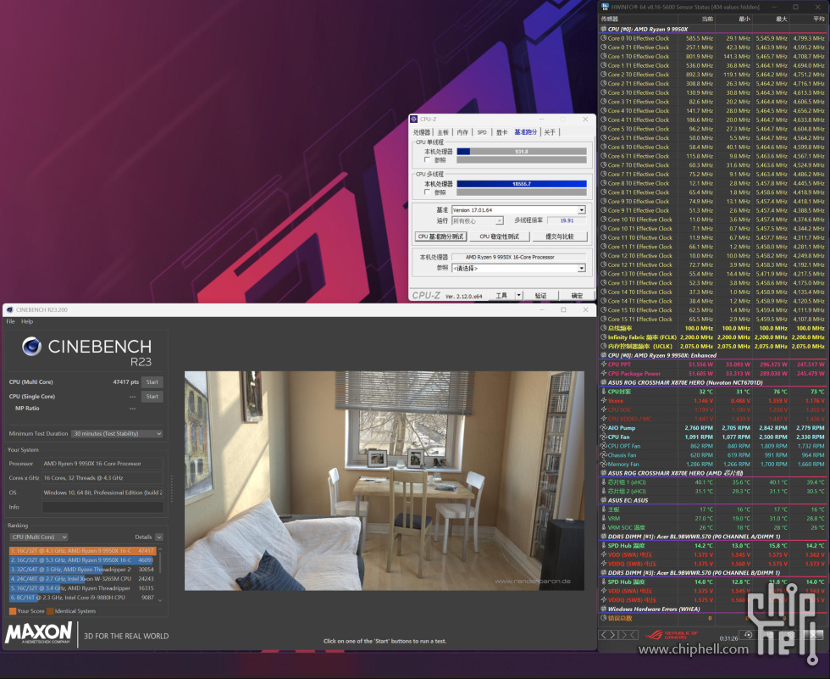Click the expand-columns arrows icon in HWiNFO footer
This screenshot has width=830, height=679.
click(609, 635)
